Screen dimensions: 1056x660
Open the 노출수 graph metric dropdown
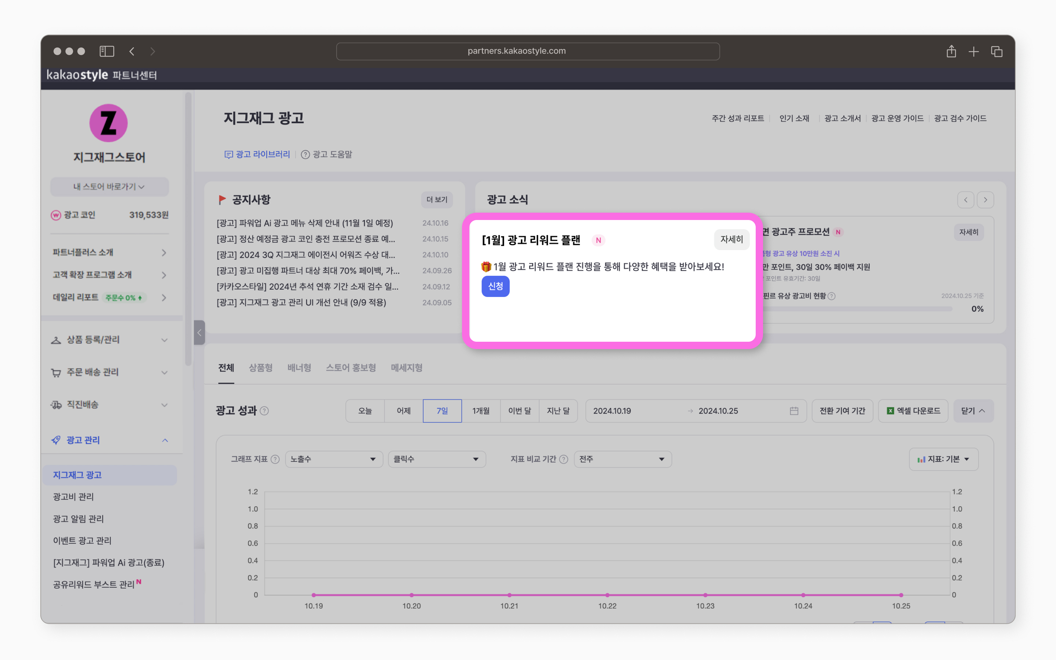[333, 459]
